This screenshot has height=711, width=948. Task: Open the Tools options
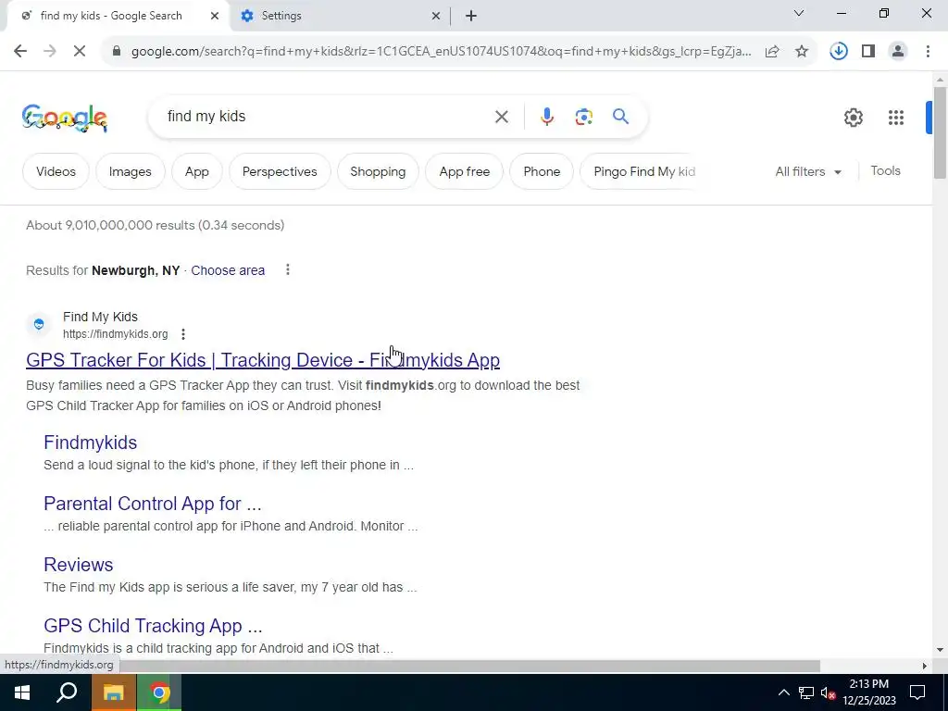[885, 171]
